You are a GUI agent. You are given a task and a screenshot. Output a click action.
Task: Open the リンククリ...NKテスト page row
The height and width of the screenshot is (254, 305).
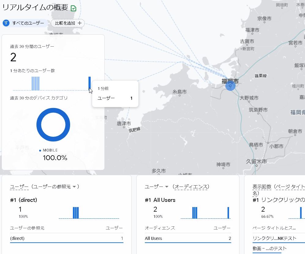(x=274, y=238)
